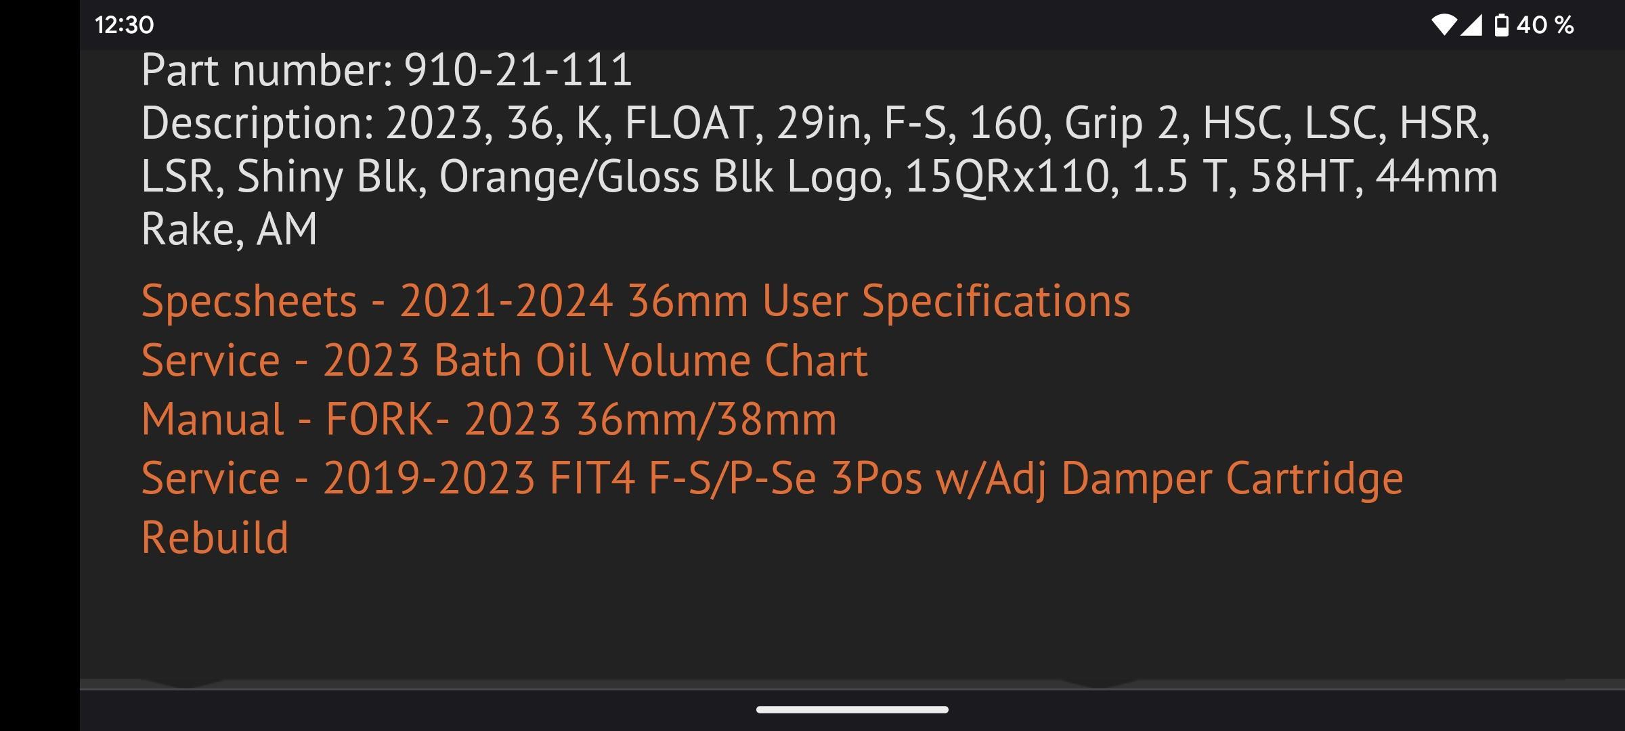
Task: Tap the white navigation gesture handle
Action: (852, 709)
